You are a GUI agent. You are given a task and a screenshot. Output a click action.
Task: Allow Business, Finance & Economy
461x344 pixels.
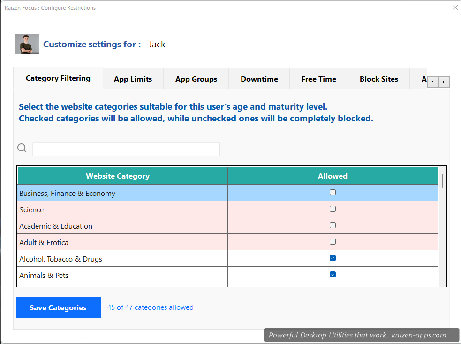point(333,192)
